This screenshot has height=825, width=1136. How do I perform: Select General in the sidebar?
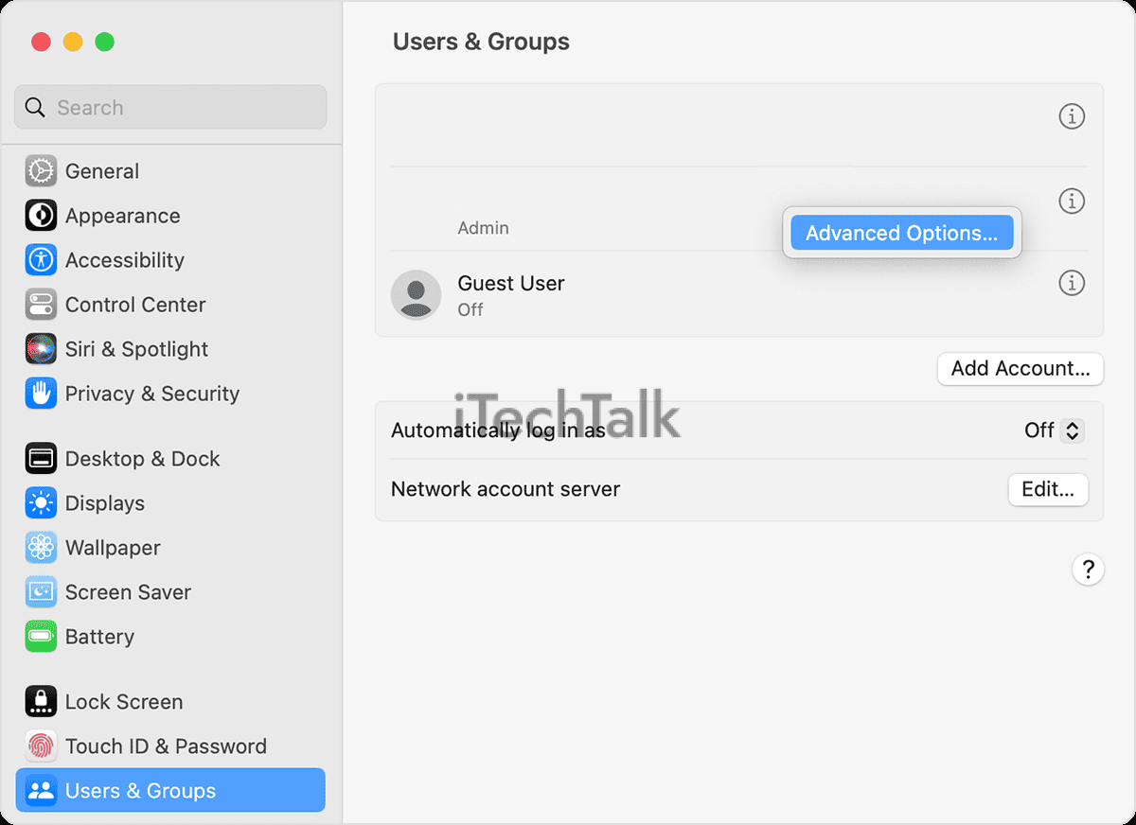pos(102,171)
